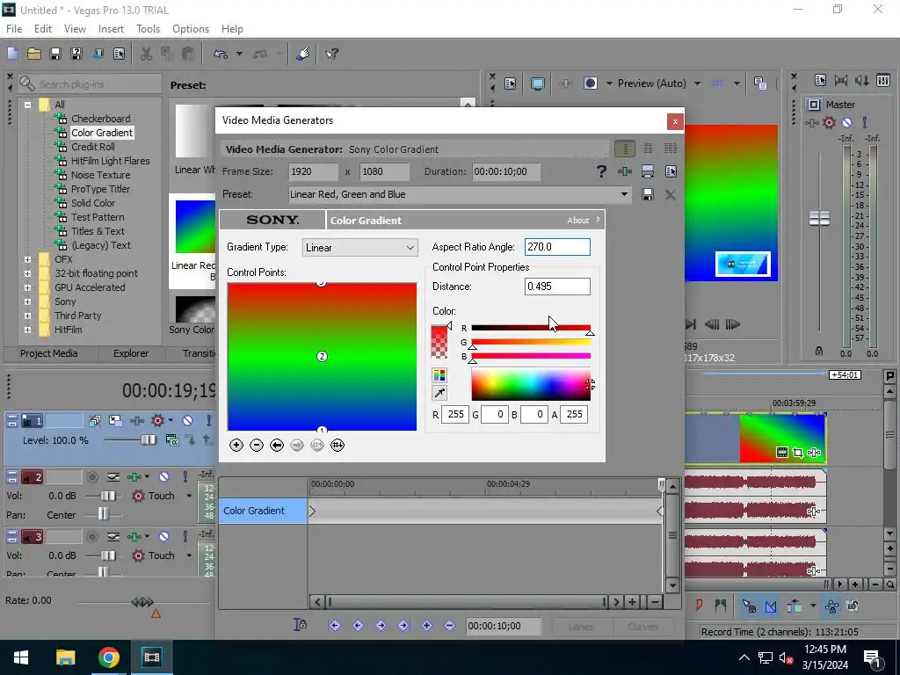Toggle Master bus mute icon

pyautogui.click(x=846, y=122)
